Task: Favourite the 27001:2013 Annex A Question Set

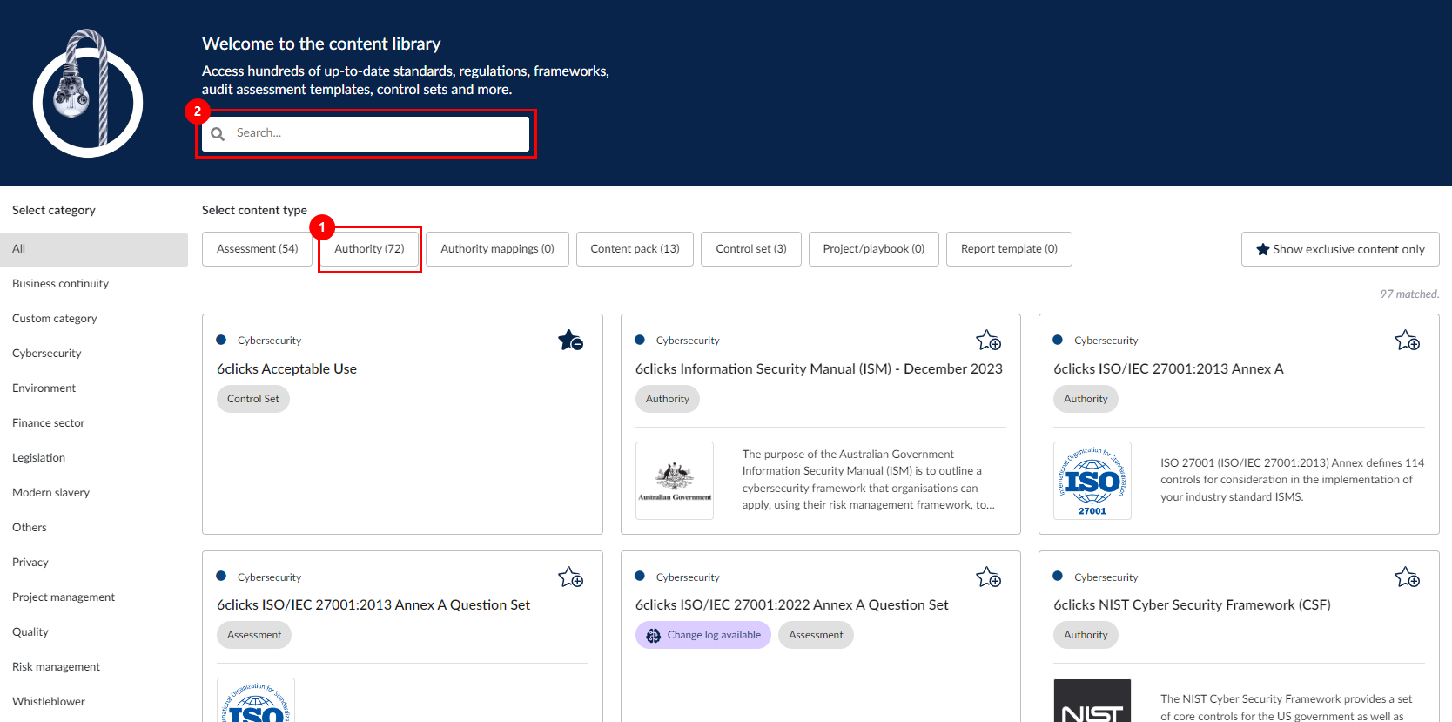Action: 571,577
